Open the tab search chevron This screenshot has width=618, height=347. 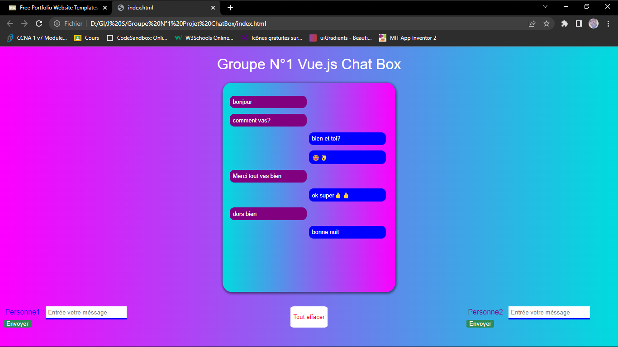pyautogui.click(x=545, y=6)
